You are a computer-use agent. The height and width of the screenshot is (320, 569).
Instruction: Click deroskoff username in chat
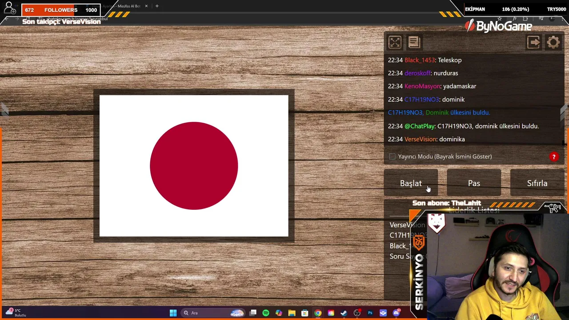click(x=417, y=73)
